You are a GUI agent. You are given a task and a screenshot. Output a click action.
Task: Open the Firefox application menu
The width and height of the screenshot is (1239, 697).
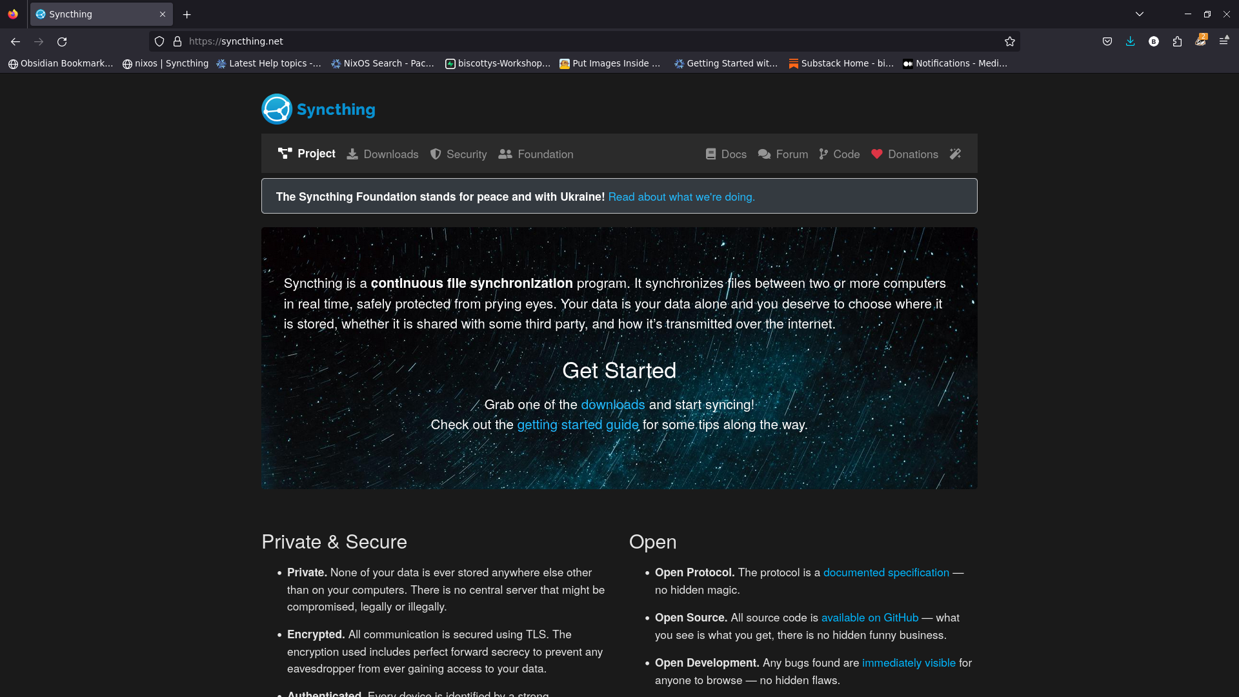1224,41
